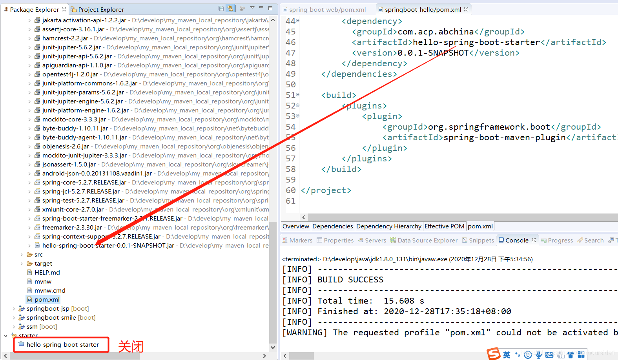Click the Sogou input method S logo
618x360 pixels.
click(x=494, y=354)
